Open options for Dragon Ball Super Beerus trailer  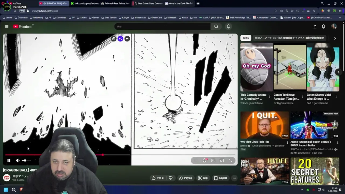pos(338,142)
